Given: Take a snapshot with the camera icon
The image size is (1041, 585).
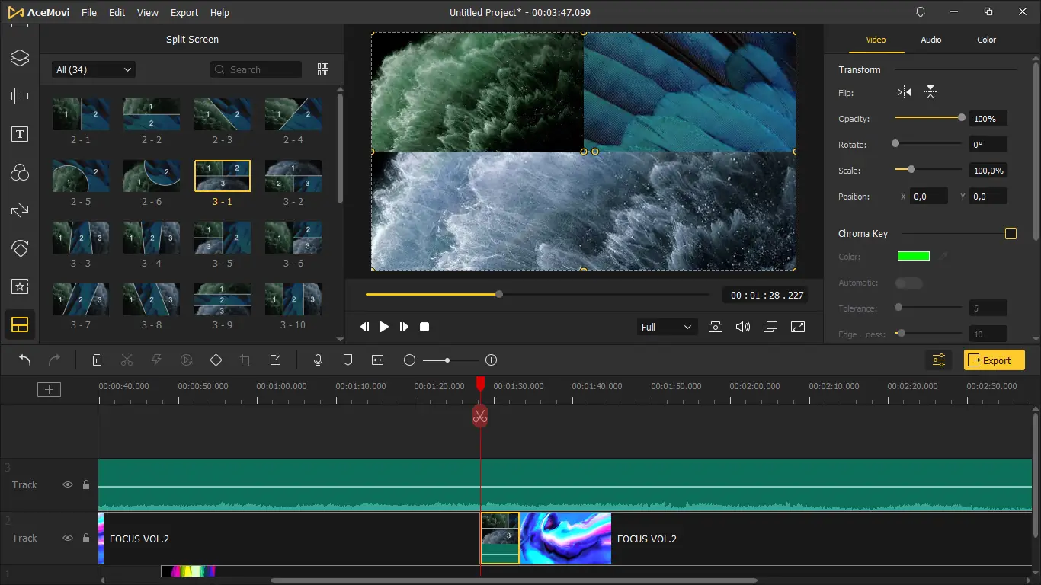Looking at the screenshot, I should point(715,327).
